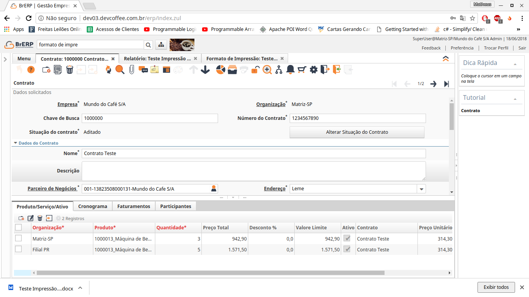Click the Número do Contrato input field
The height and width of the screenshot is (297, 529).
click(x=357, y=118)
